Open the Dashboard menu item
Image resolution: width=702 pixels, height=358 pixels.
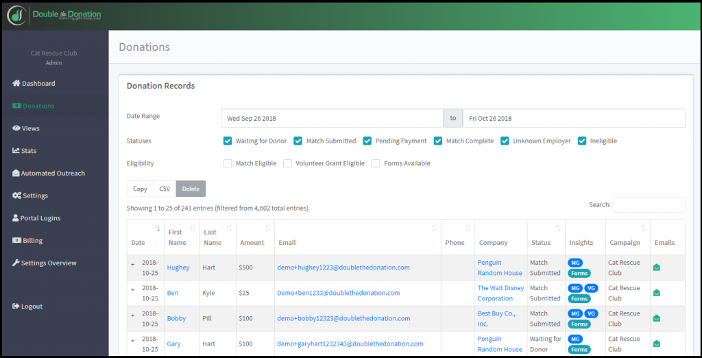pos(34,84)
